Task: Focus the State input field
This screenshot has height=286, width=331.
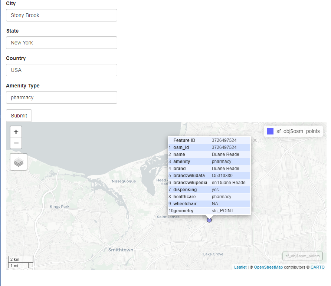Action: pos(62,43)
